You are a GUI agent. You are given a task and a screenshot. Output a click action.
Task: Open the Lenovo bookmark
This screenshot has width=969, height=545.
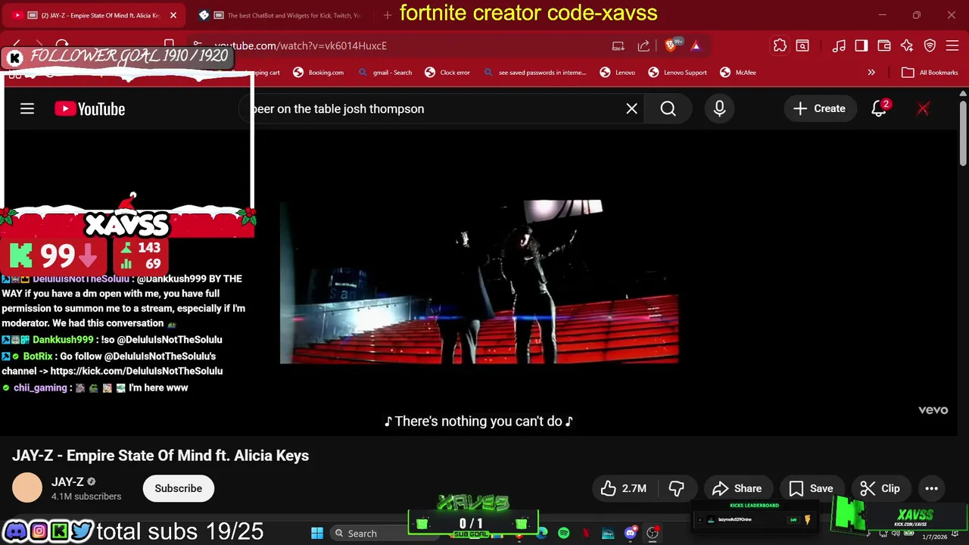click(x=618, y=73)
